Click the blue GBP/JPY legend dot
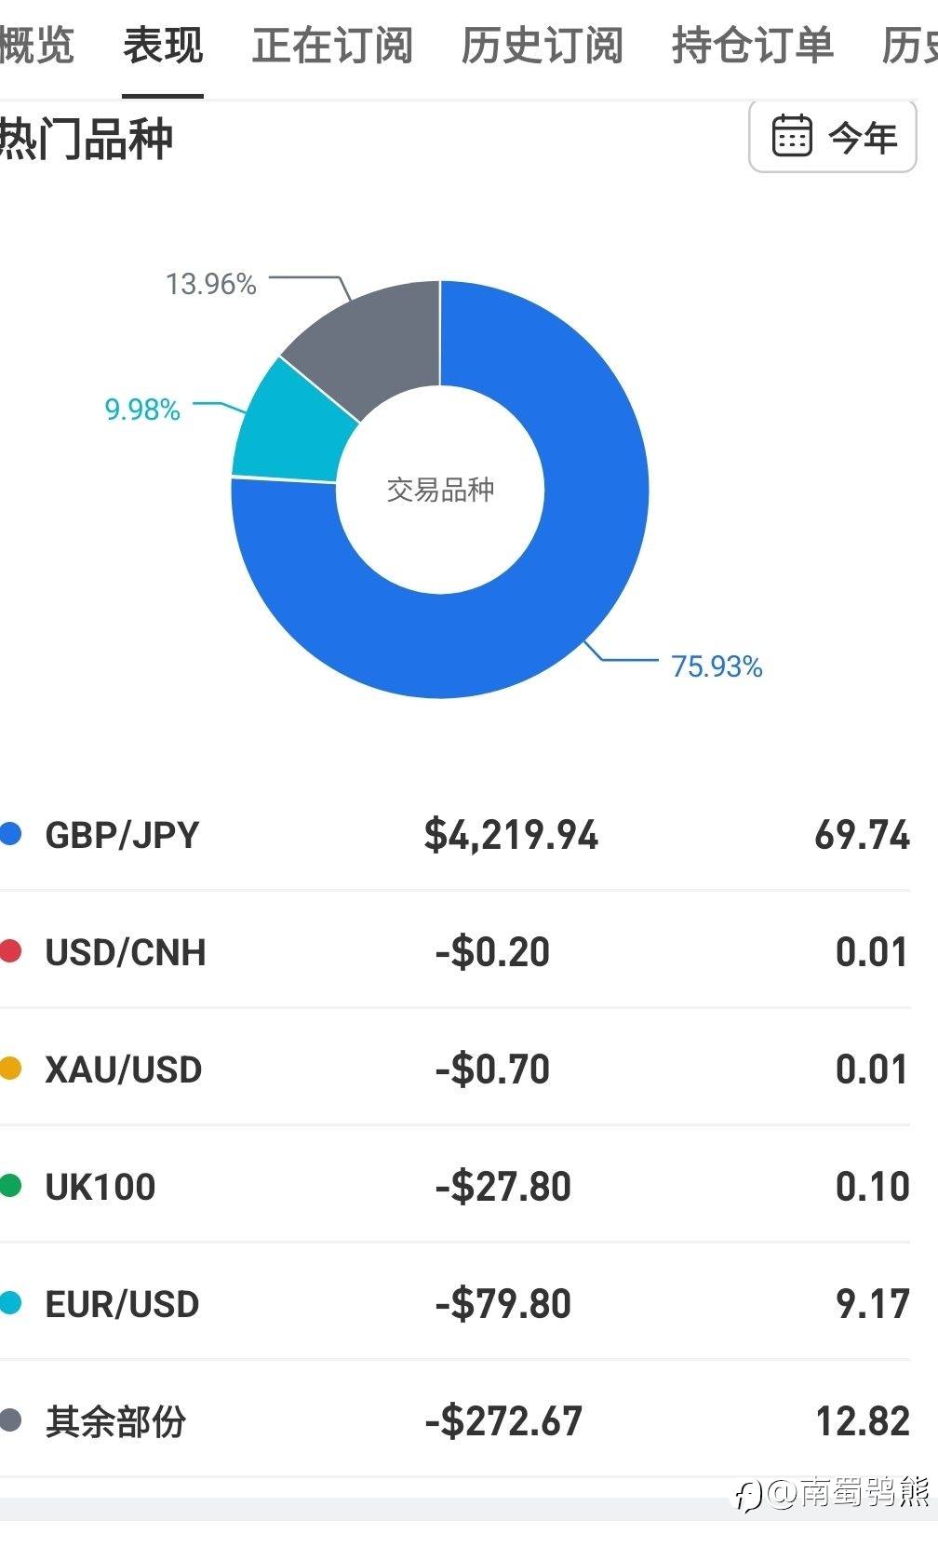This screenshot has height=1547, width=938. coord(11,834)
